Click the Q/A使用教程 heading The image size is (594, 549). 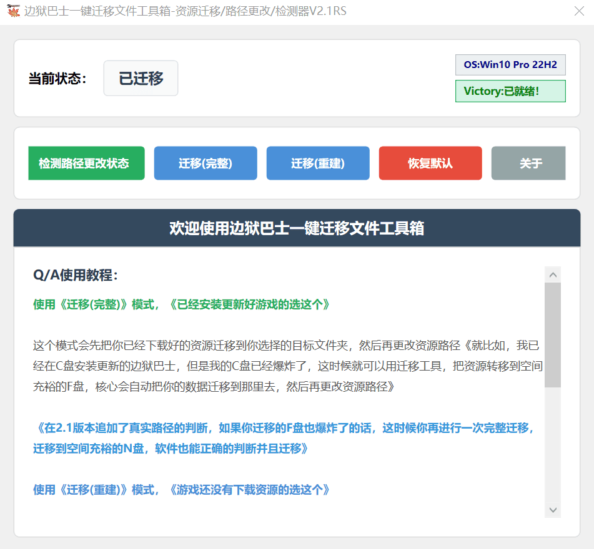coord(76,275)
